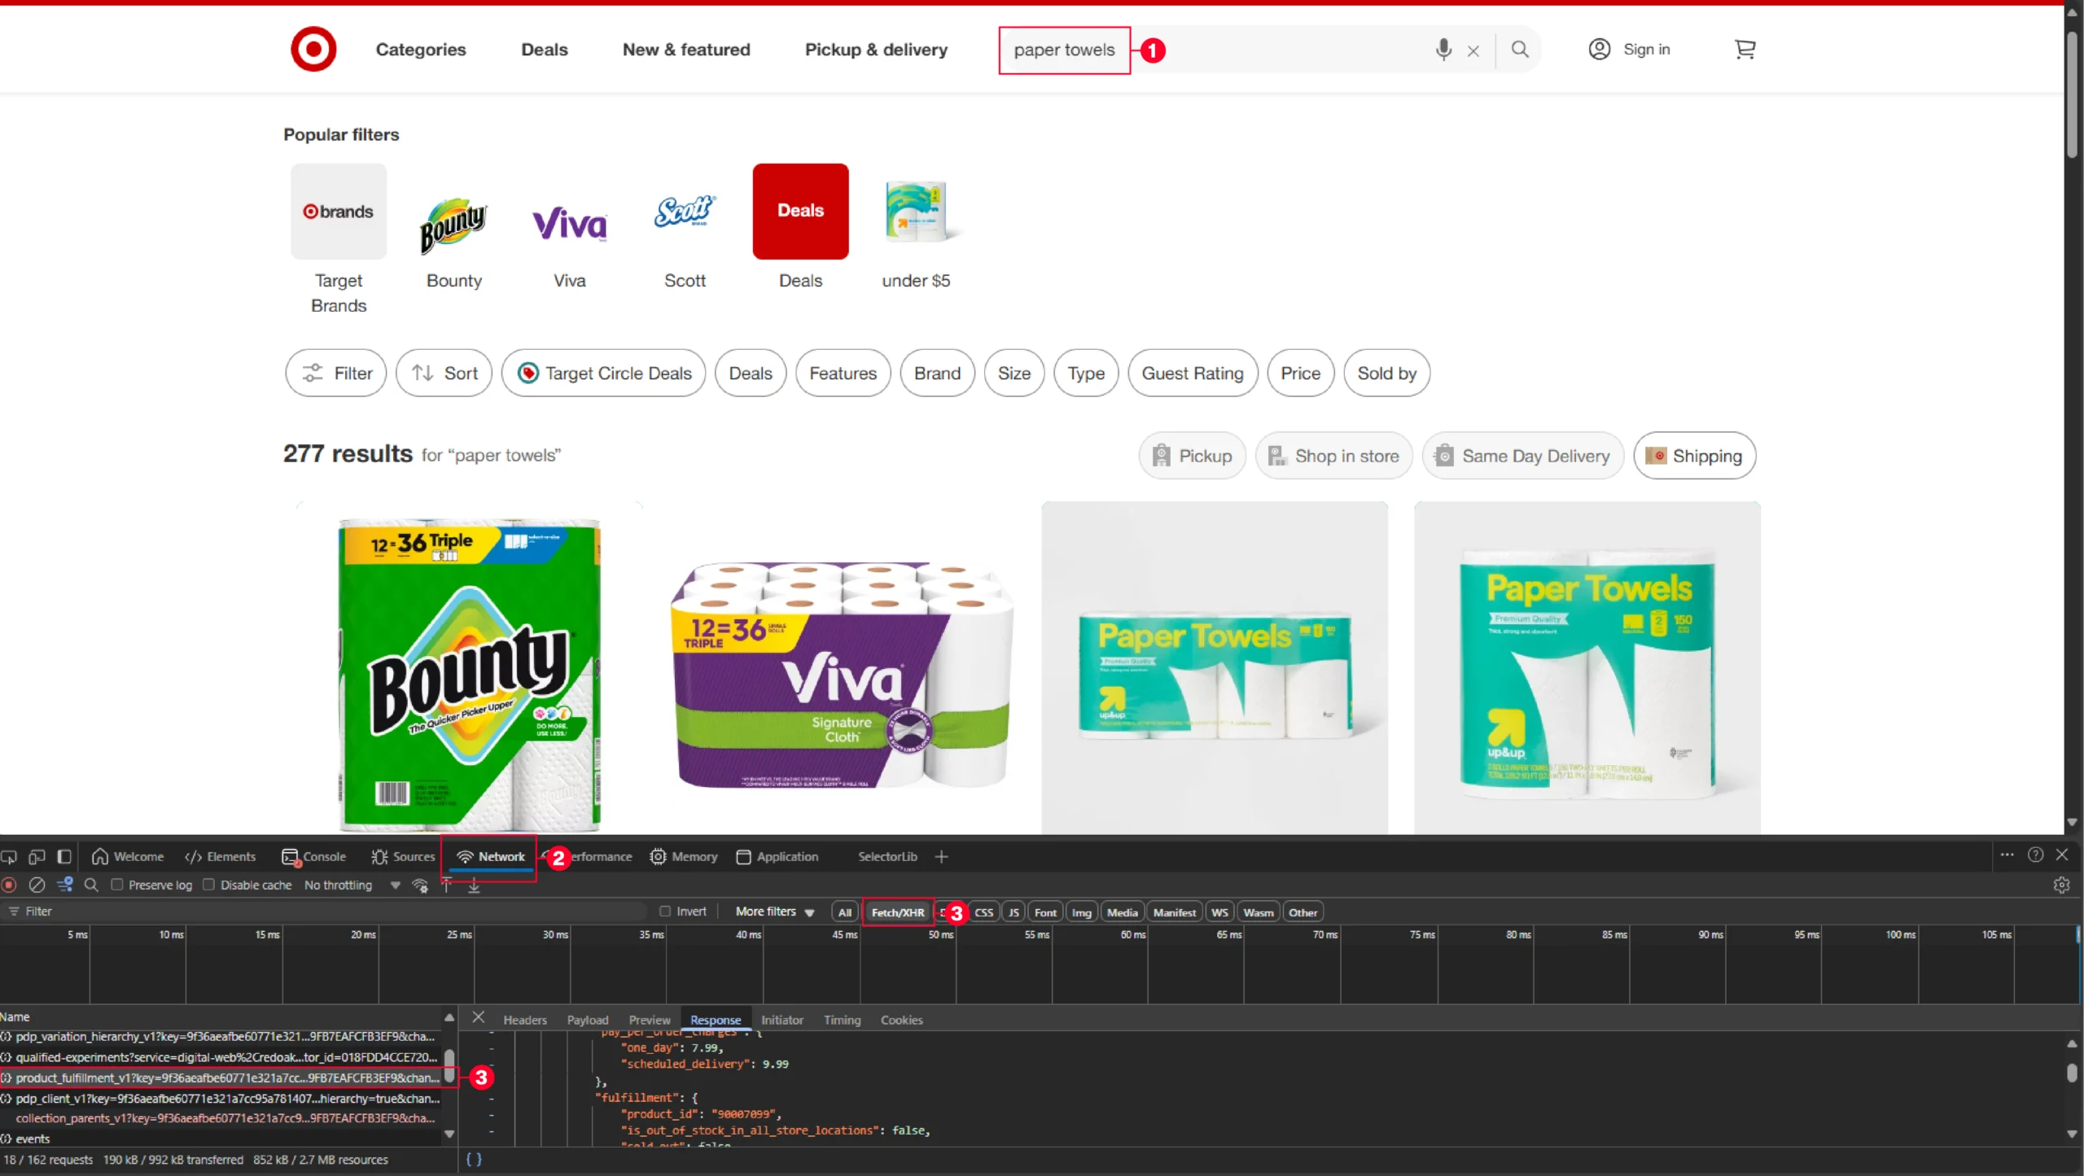Image resolution: width=2084 pixels, height=1176 pixels.
Task: Open the Categories menu
Action: click(421, 50)
